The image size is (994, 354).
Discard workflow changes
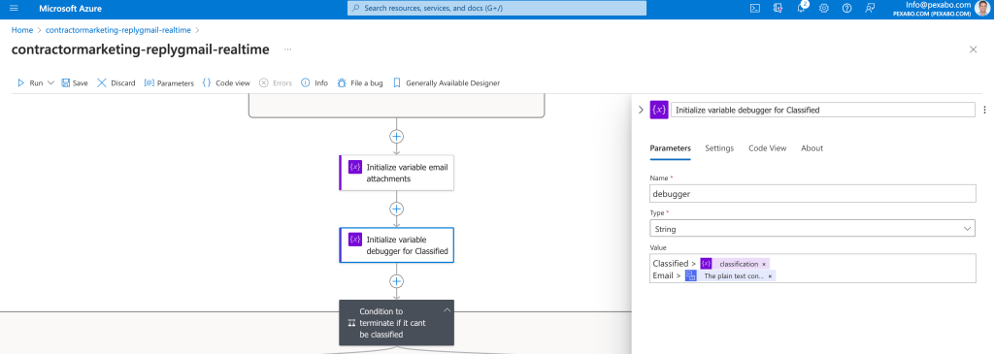[116, 83]
